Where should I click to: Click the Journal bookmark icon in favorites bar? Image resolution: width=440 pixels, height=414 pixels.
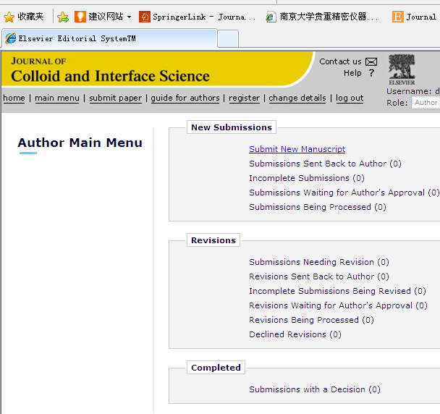pos(398,17)
